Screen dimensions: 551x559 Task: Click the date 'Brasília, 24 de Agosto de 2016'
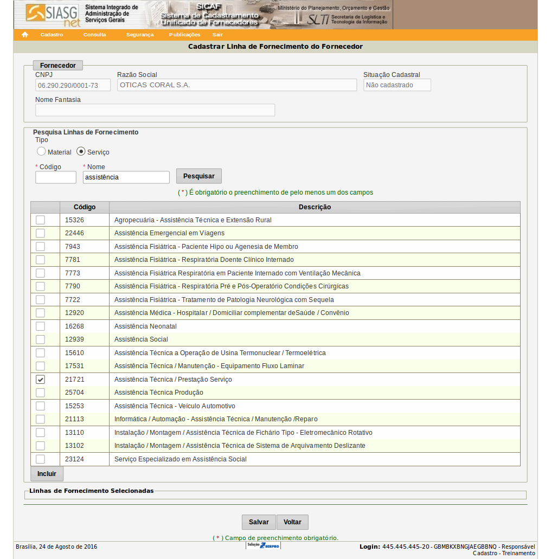click(x=56, y=547)
